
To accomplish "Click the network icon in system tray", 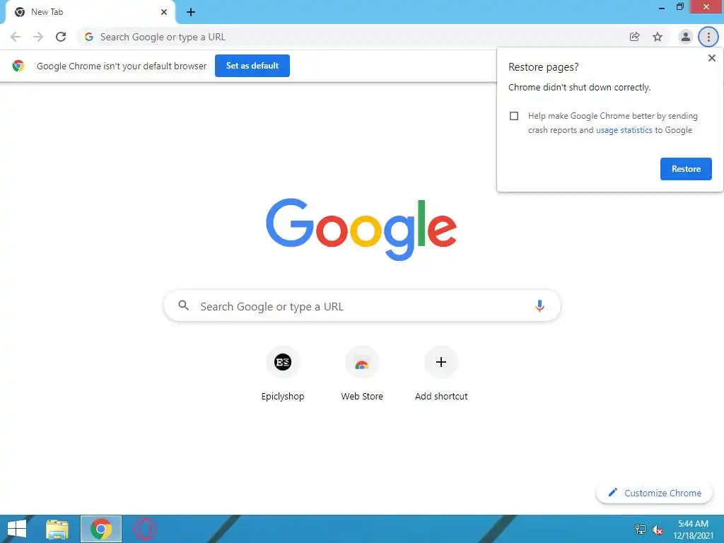I will [640, 530].
